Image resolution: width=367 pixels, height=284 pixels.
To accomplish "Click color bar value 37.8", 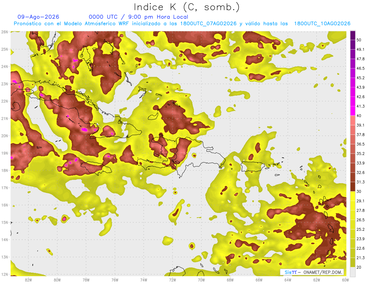I will pyautogui.click(x=360, y=134).
